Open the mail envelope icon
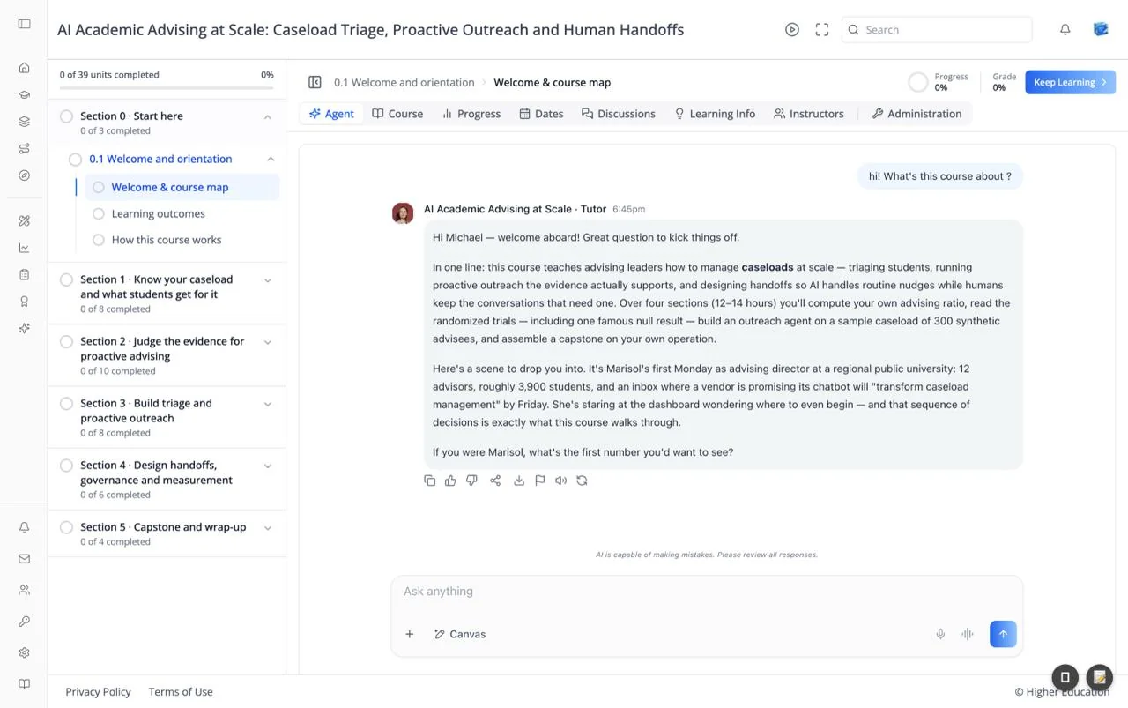 (x=24, y=559)
